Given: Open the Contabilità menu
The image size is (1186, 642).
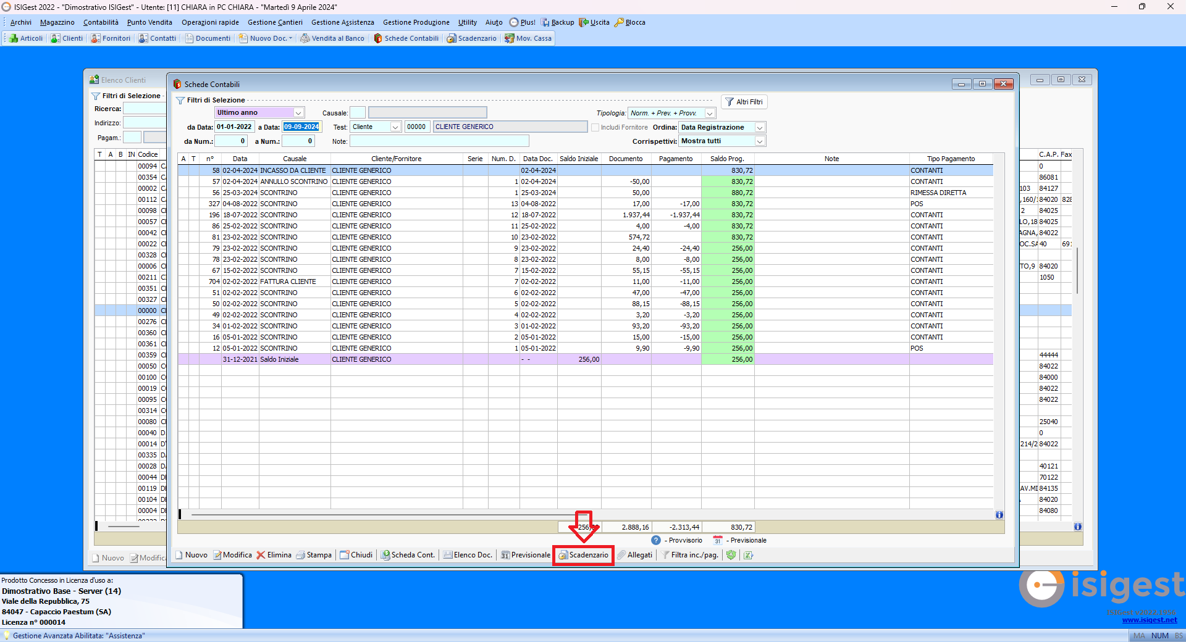Looking at the screenshot, I should coord(100,22).
